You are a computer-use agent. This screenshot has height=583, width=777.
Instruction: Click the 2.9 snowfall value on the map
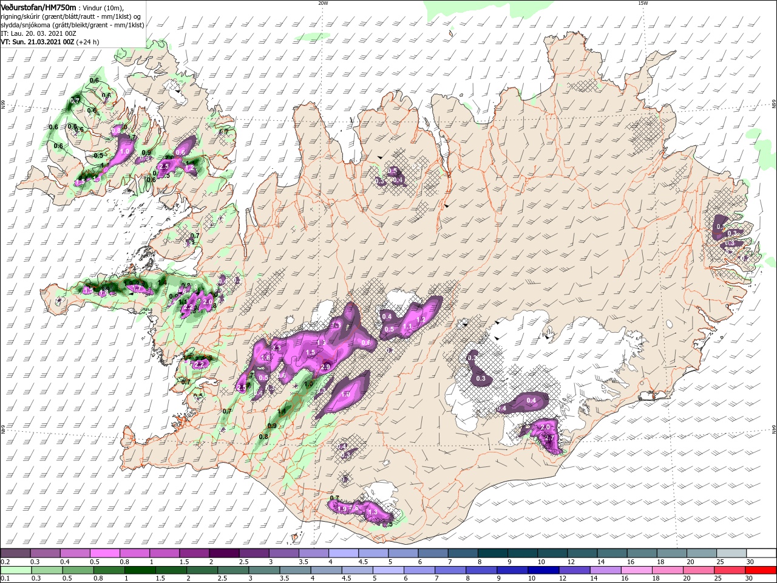point(325,367)
